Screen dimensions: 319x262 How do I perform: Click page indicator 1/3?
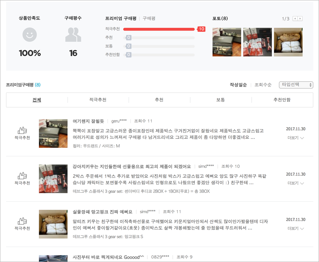286,19
